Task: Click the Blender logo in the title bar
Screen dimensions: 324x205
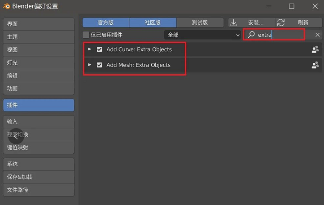Action: click(6, 6)
